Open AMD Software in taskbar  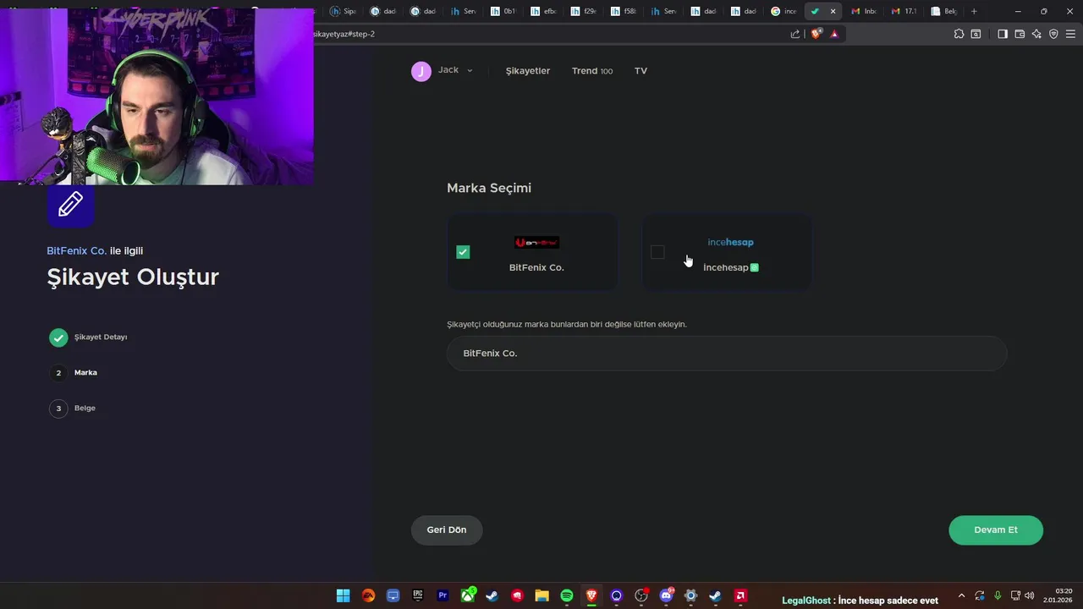coord(740,595)
